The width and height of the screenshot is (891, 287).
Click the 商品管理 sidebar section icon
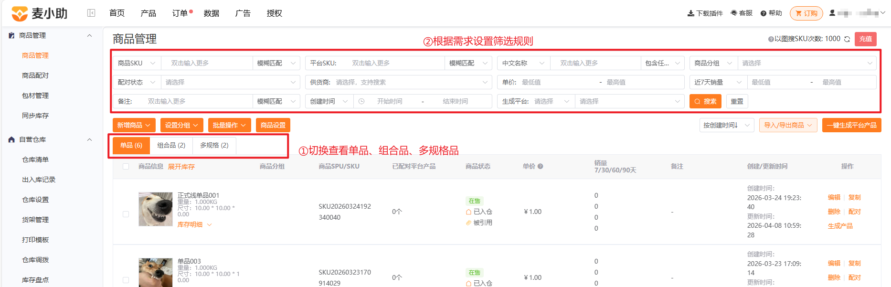[11, 35]
